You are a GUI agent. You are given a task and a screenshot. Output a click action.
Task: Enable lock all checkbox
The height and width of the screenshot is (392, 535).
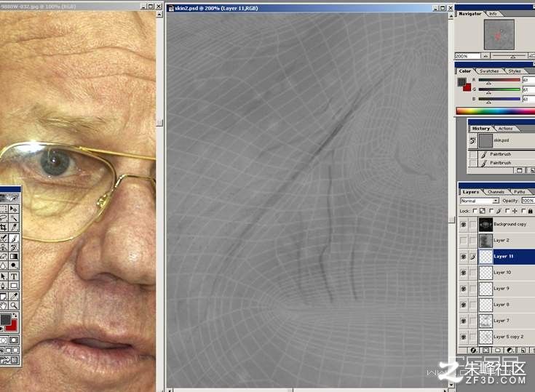pos(523,211)
